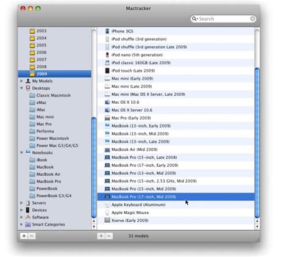Select MacBook Pro (13-inch, Mid 2009)
289x257 pixels.
pyautogui.click(x=176, y=173)
